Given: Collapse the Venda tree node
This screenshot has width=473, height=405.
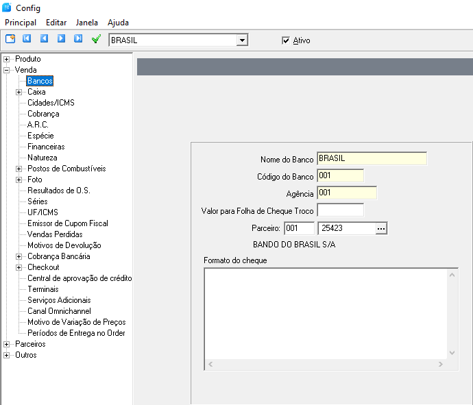Looking at the screenshot, I should pos(7,70).
